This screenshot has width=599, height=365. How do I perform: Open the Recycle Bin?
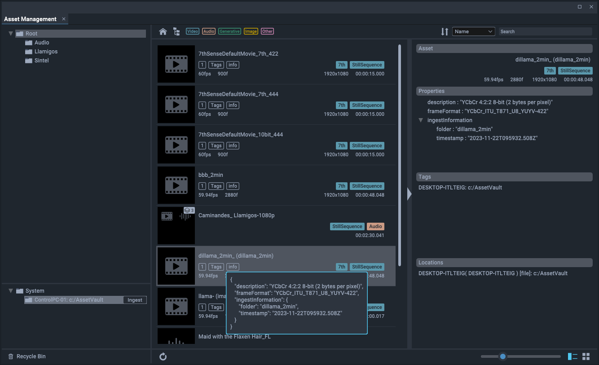27,356
